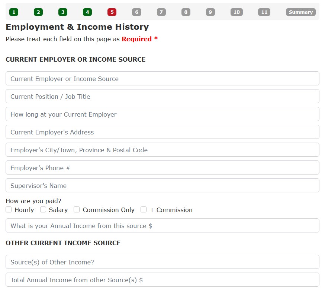Click the Current Employer or Income Source field
This screenshot has width=325, height=293.
[162, 79]
